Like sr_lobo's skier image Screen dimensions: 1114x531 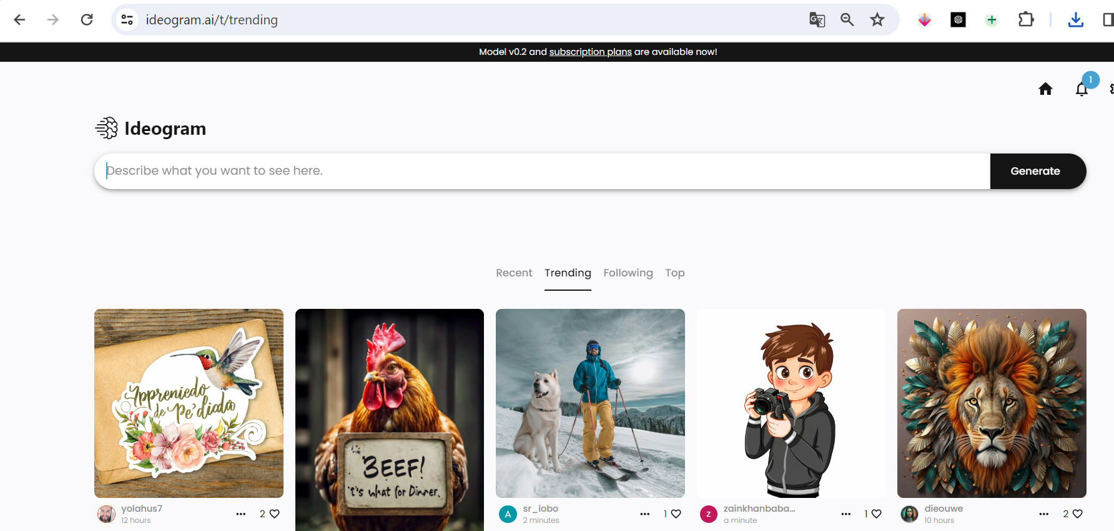(x=676, y=514)
